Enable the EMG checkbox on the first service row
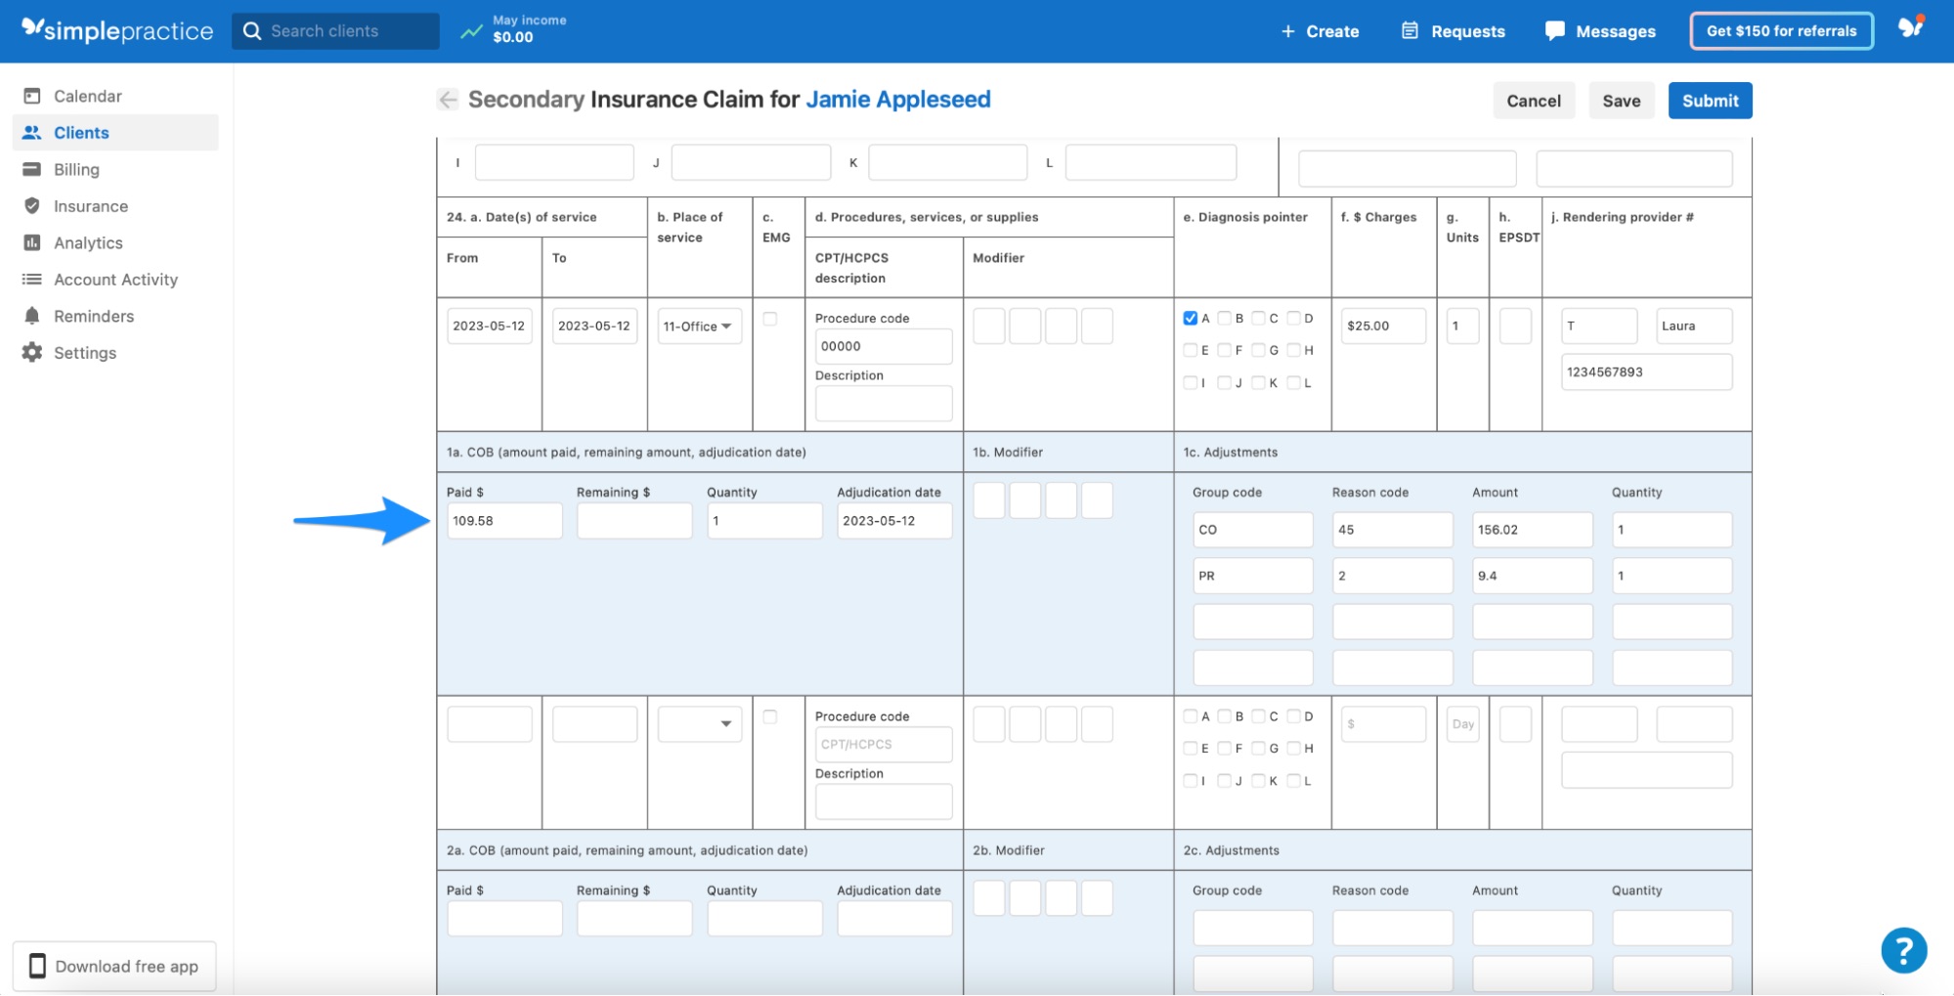This screenshot has height=996, width=1954. (x=770, y=318)
